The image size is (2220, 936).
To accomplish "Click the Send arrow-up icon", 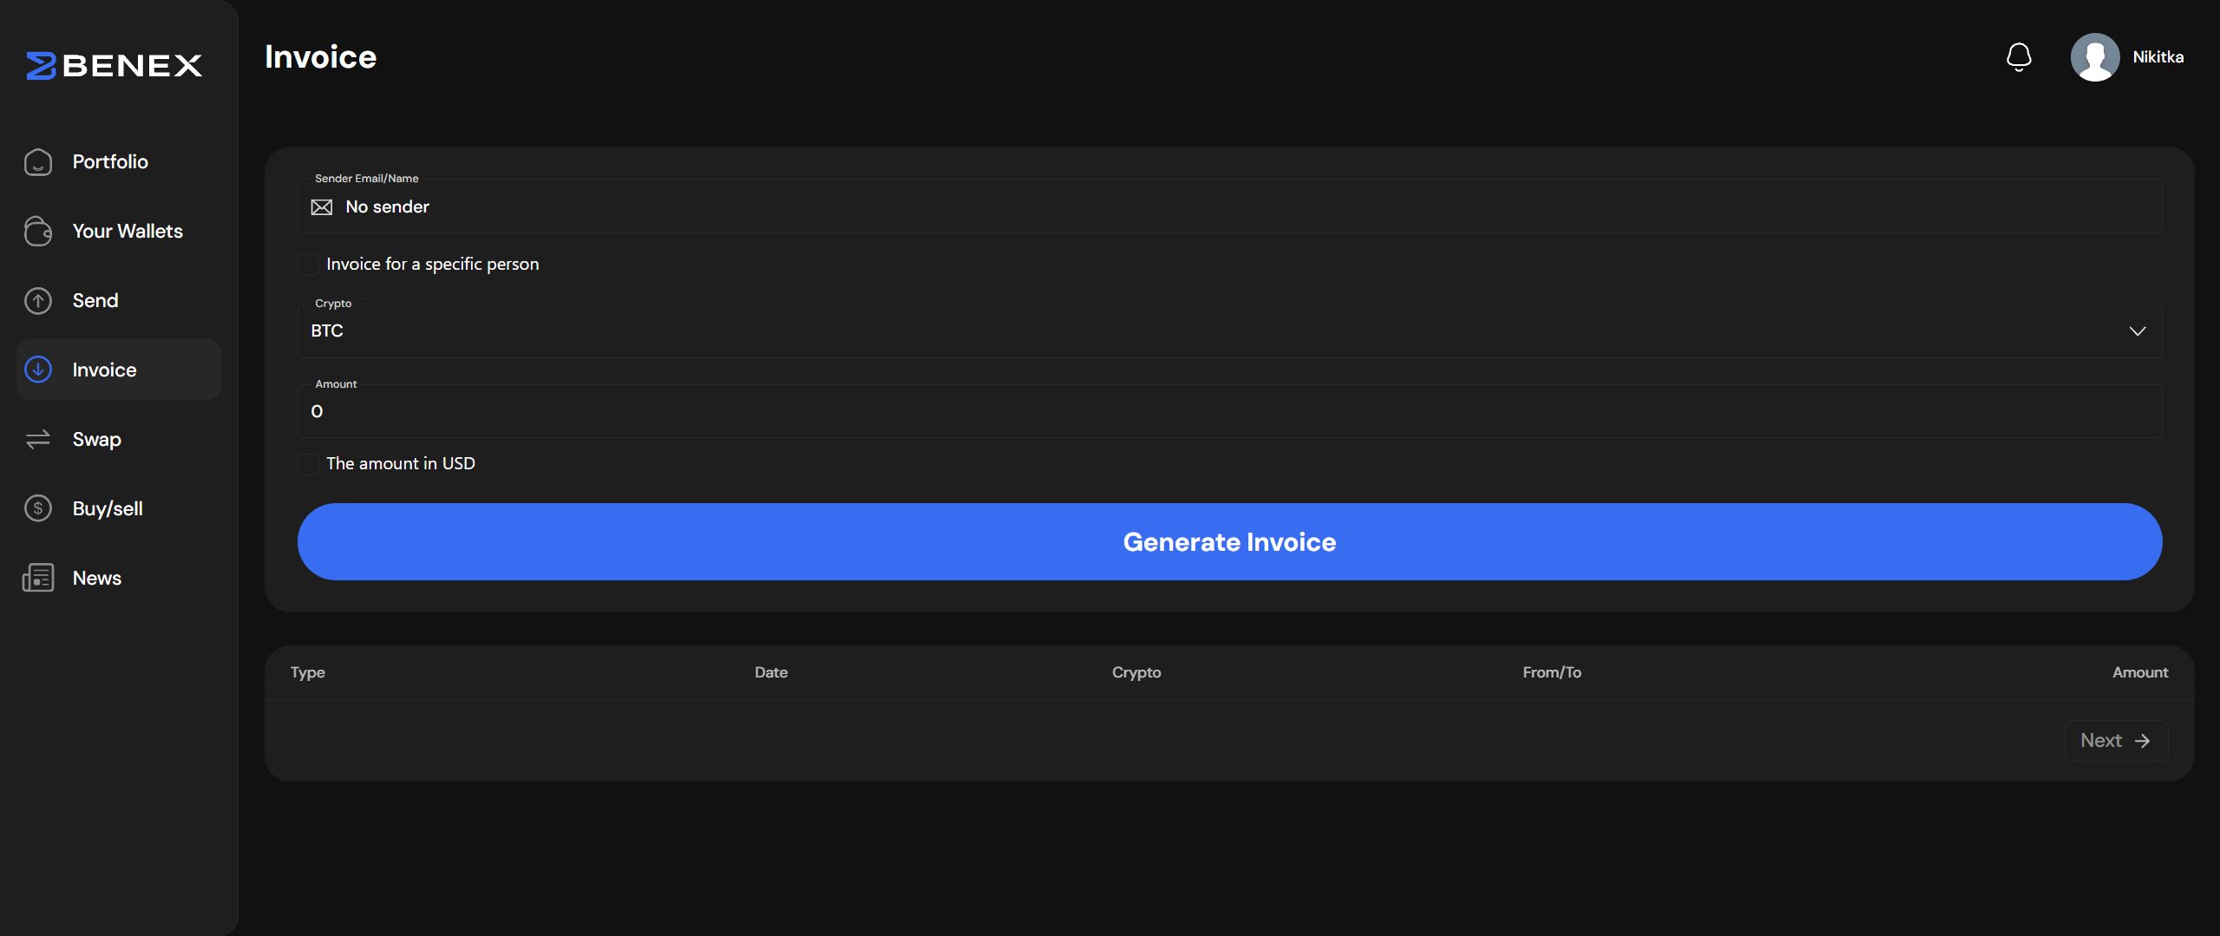I will point(38,300).
